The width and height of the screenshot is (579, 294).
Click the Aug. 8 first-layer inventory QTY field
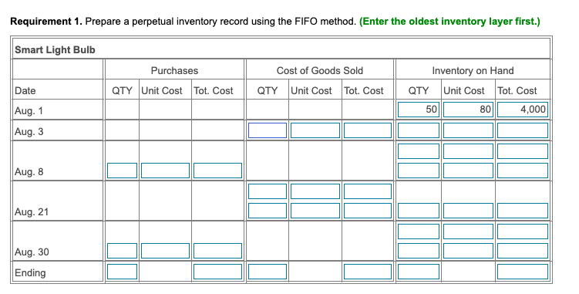pyautogui.click(x=419, y=151)
